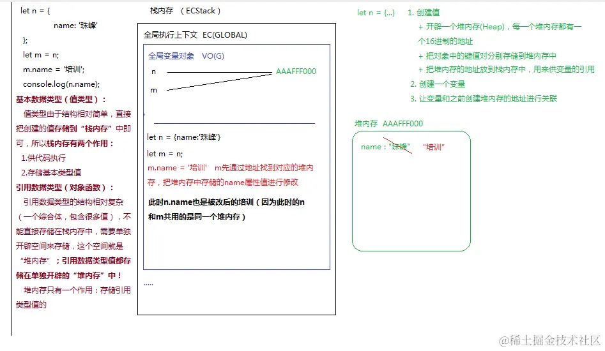
Task: Click the green step '2. 创建一个变量'
Action: (438, 84)
